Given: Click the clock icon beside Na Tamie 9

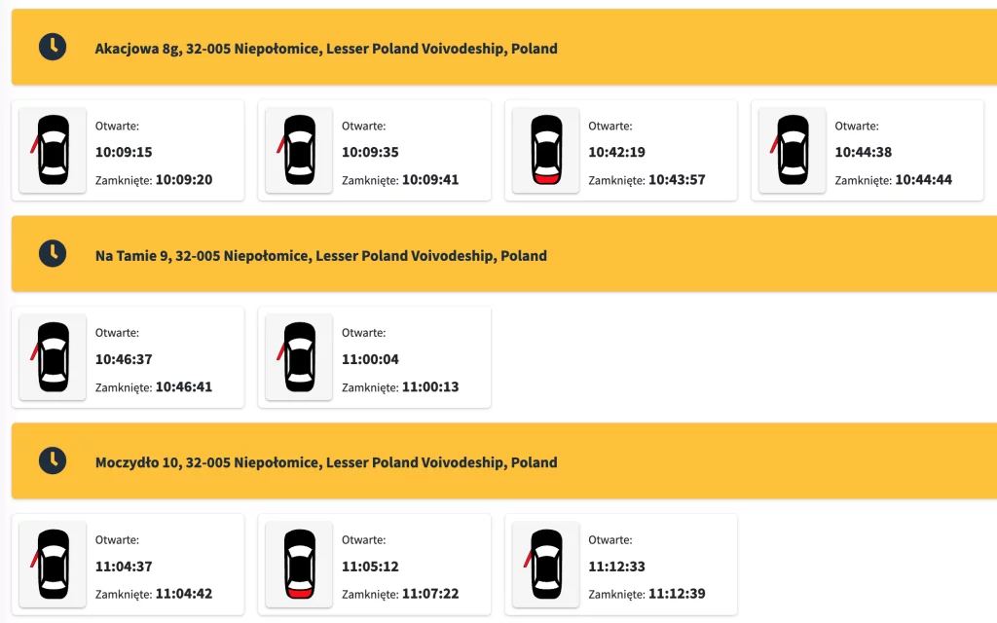Looking at the screenshot, I should (53, 254).
